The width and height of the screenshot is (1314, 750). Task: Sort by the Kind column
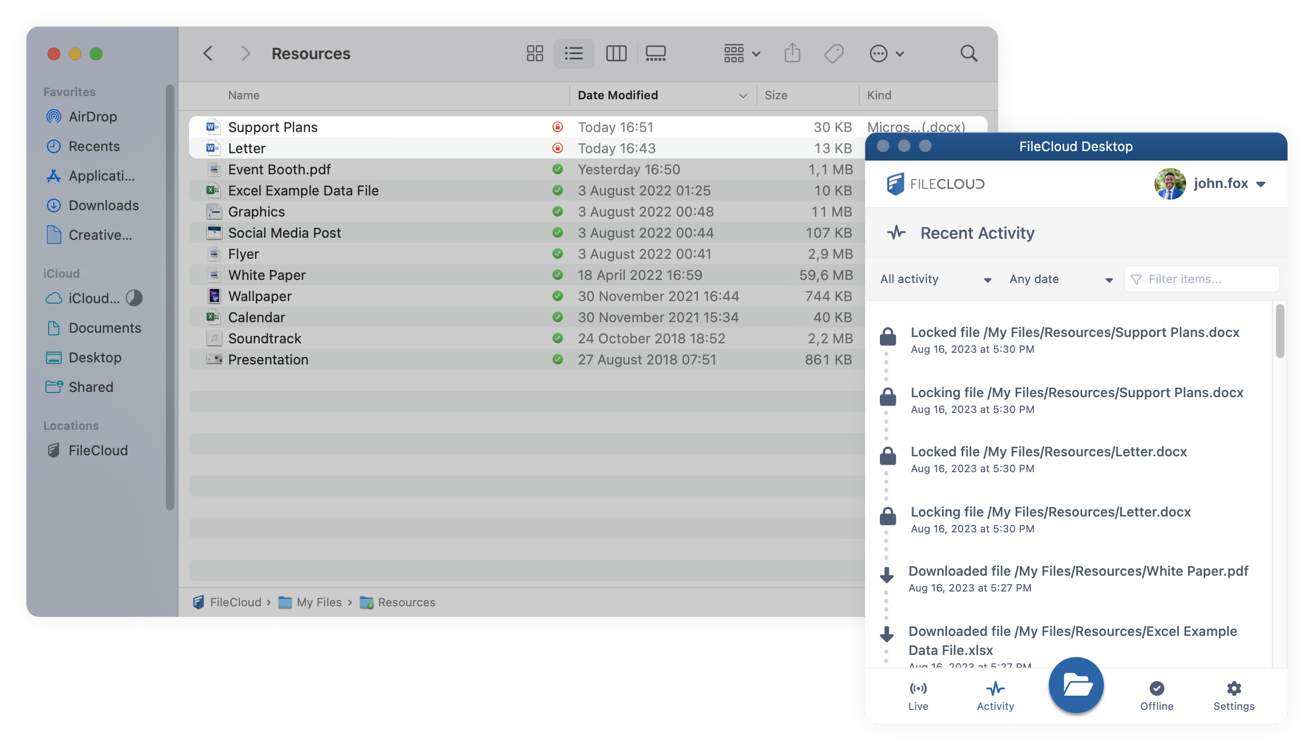point(879,95)
